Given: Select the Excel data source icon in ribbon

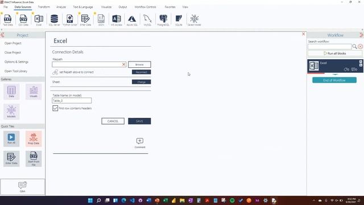Looking at the screenshot, I should coord(39,20).
